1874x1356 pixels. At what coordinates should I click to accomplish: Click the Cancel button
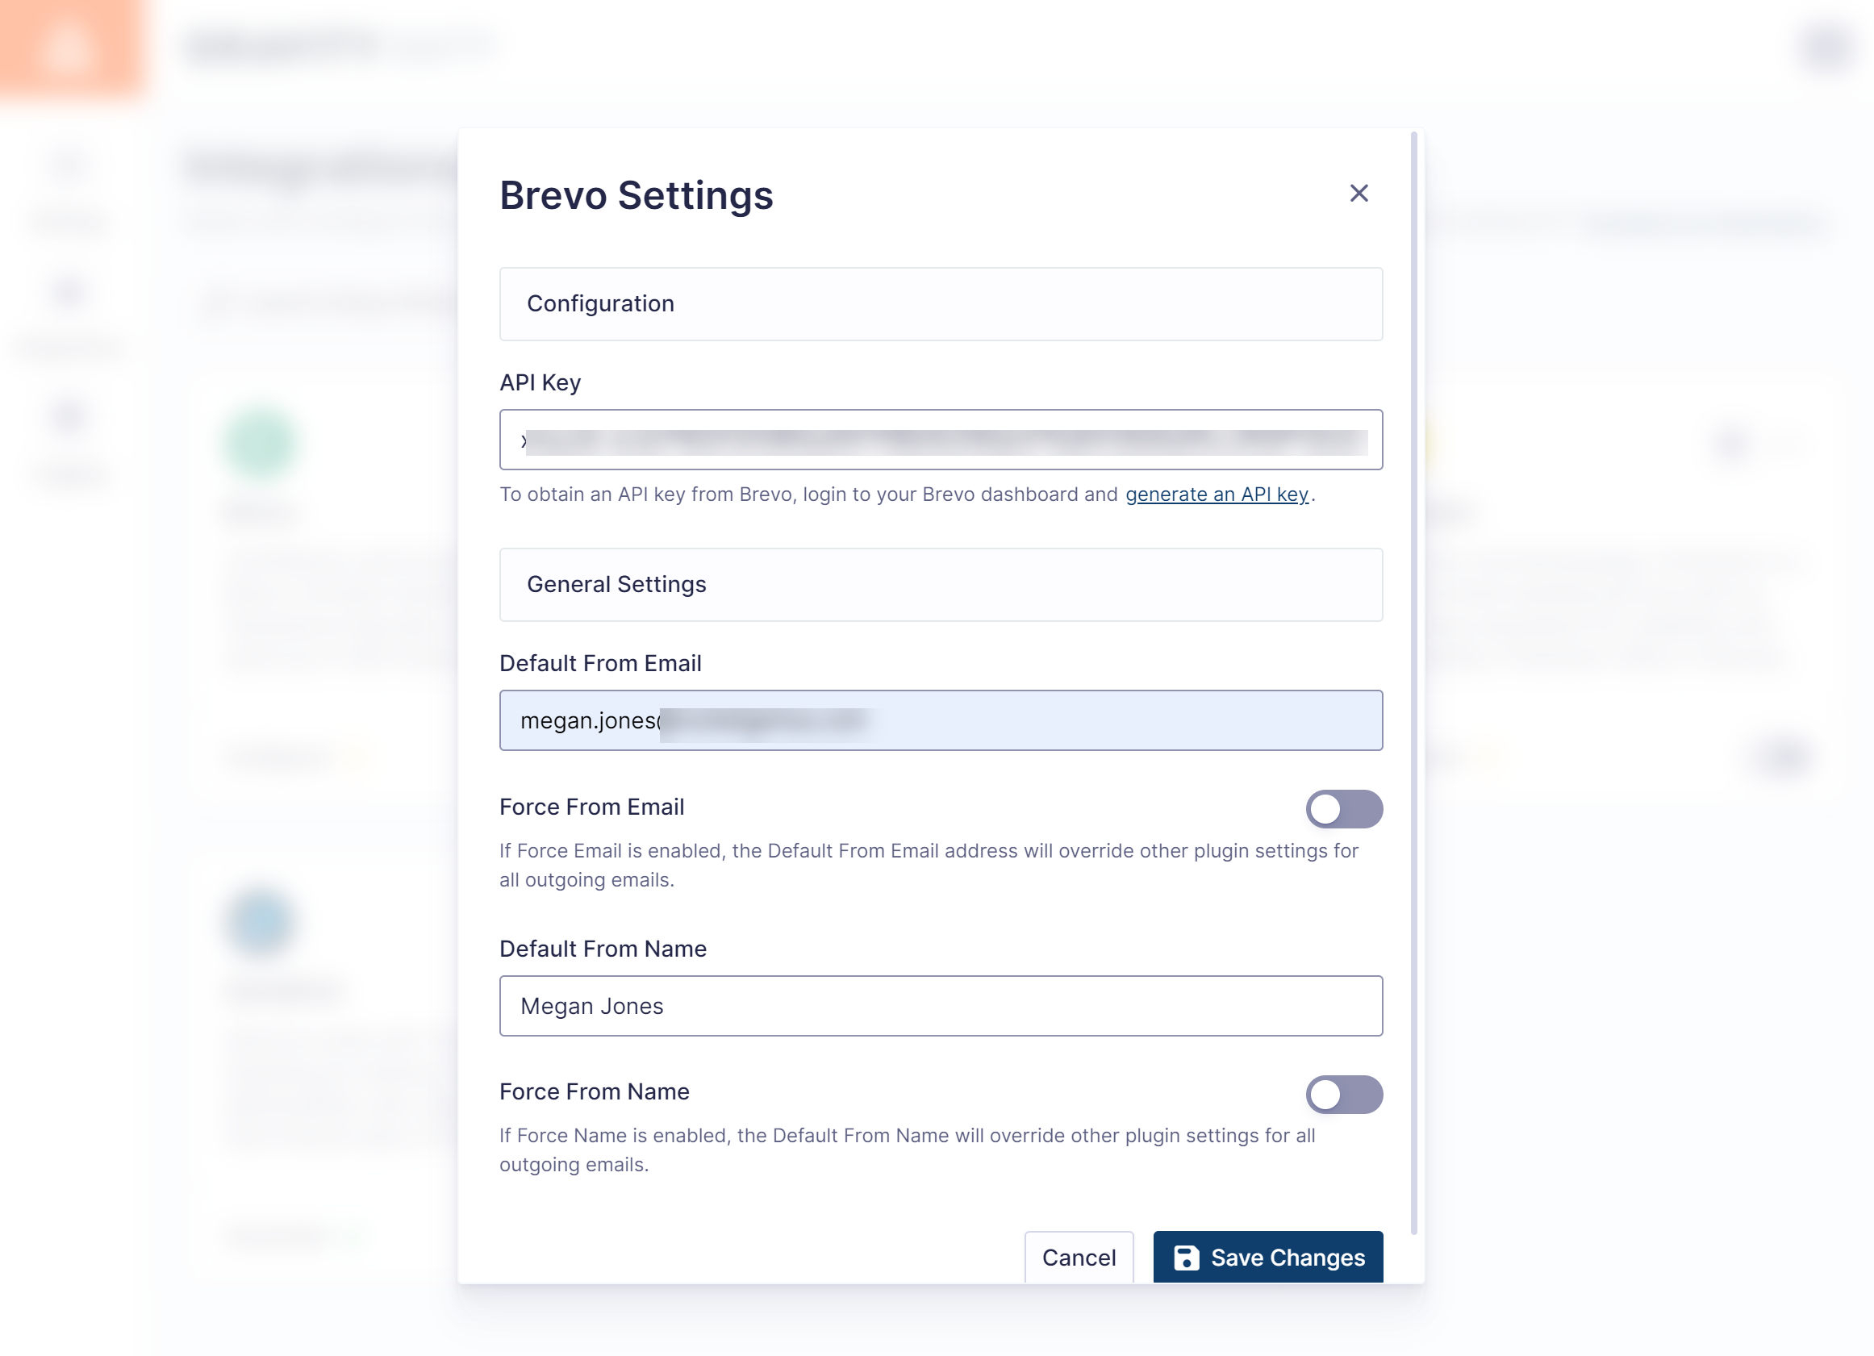pos(1079,1257)
